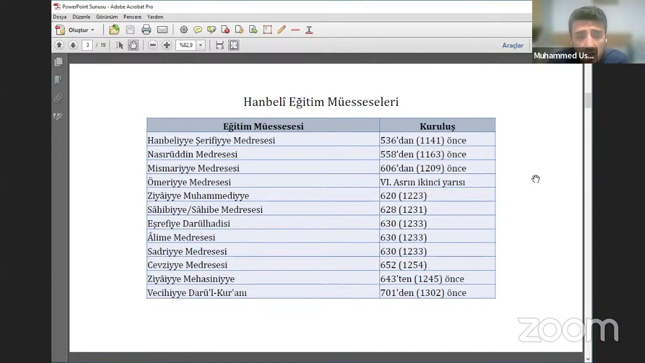Zoom out with the minus button
645x363 pixels.
tap(153, 45)
